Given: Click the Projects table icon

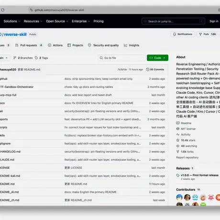Looking at the screenshot, I should (x=69, y=45).
